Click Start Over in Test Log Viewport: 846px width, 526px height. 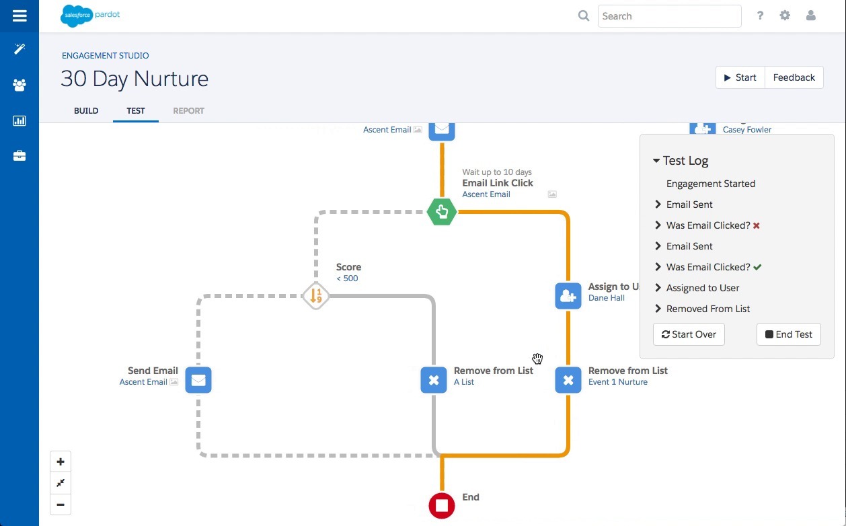[689, 334]
